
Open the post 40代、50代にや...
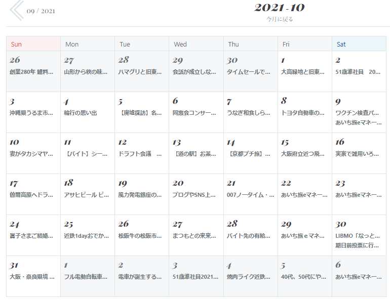[303, 277]
